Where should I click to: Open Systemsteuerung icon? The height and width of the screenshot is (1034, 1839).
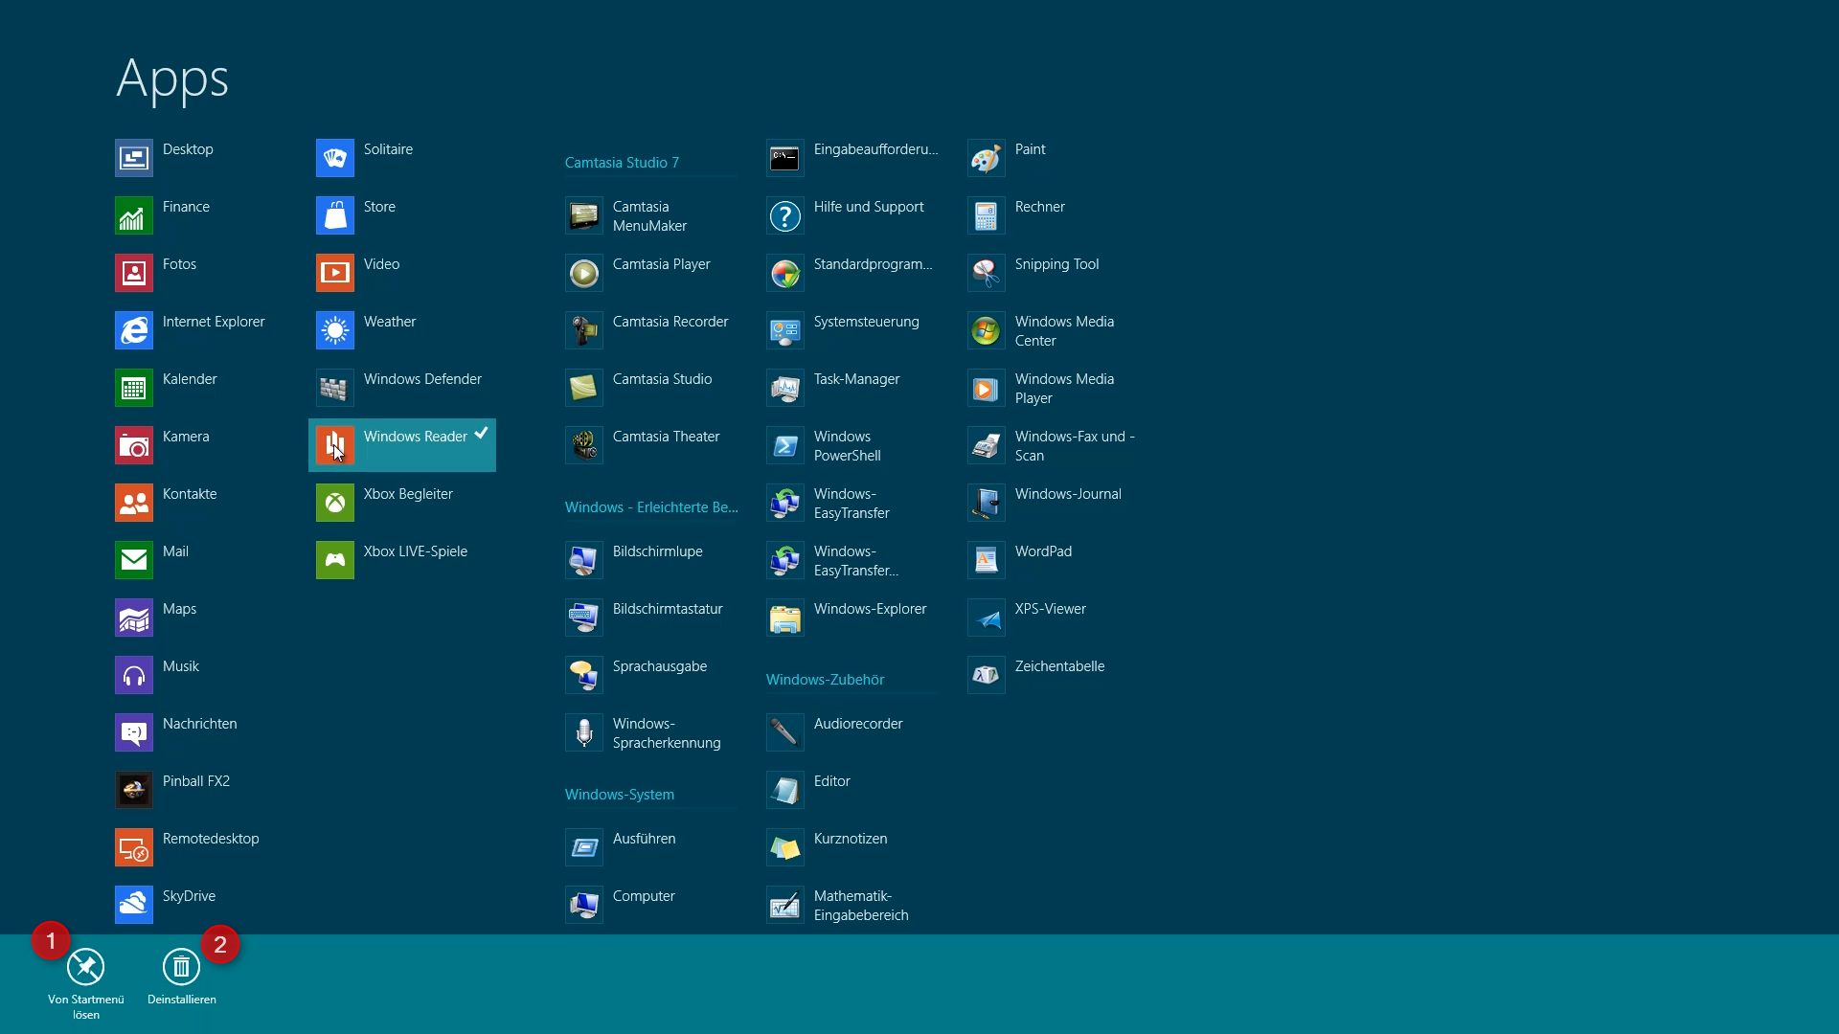pos(785,330)
